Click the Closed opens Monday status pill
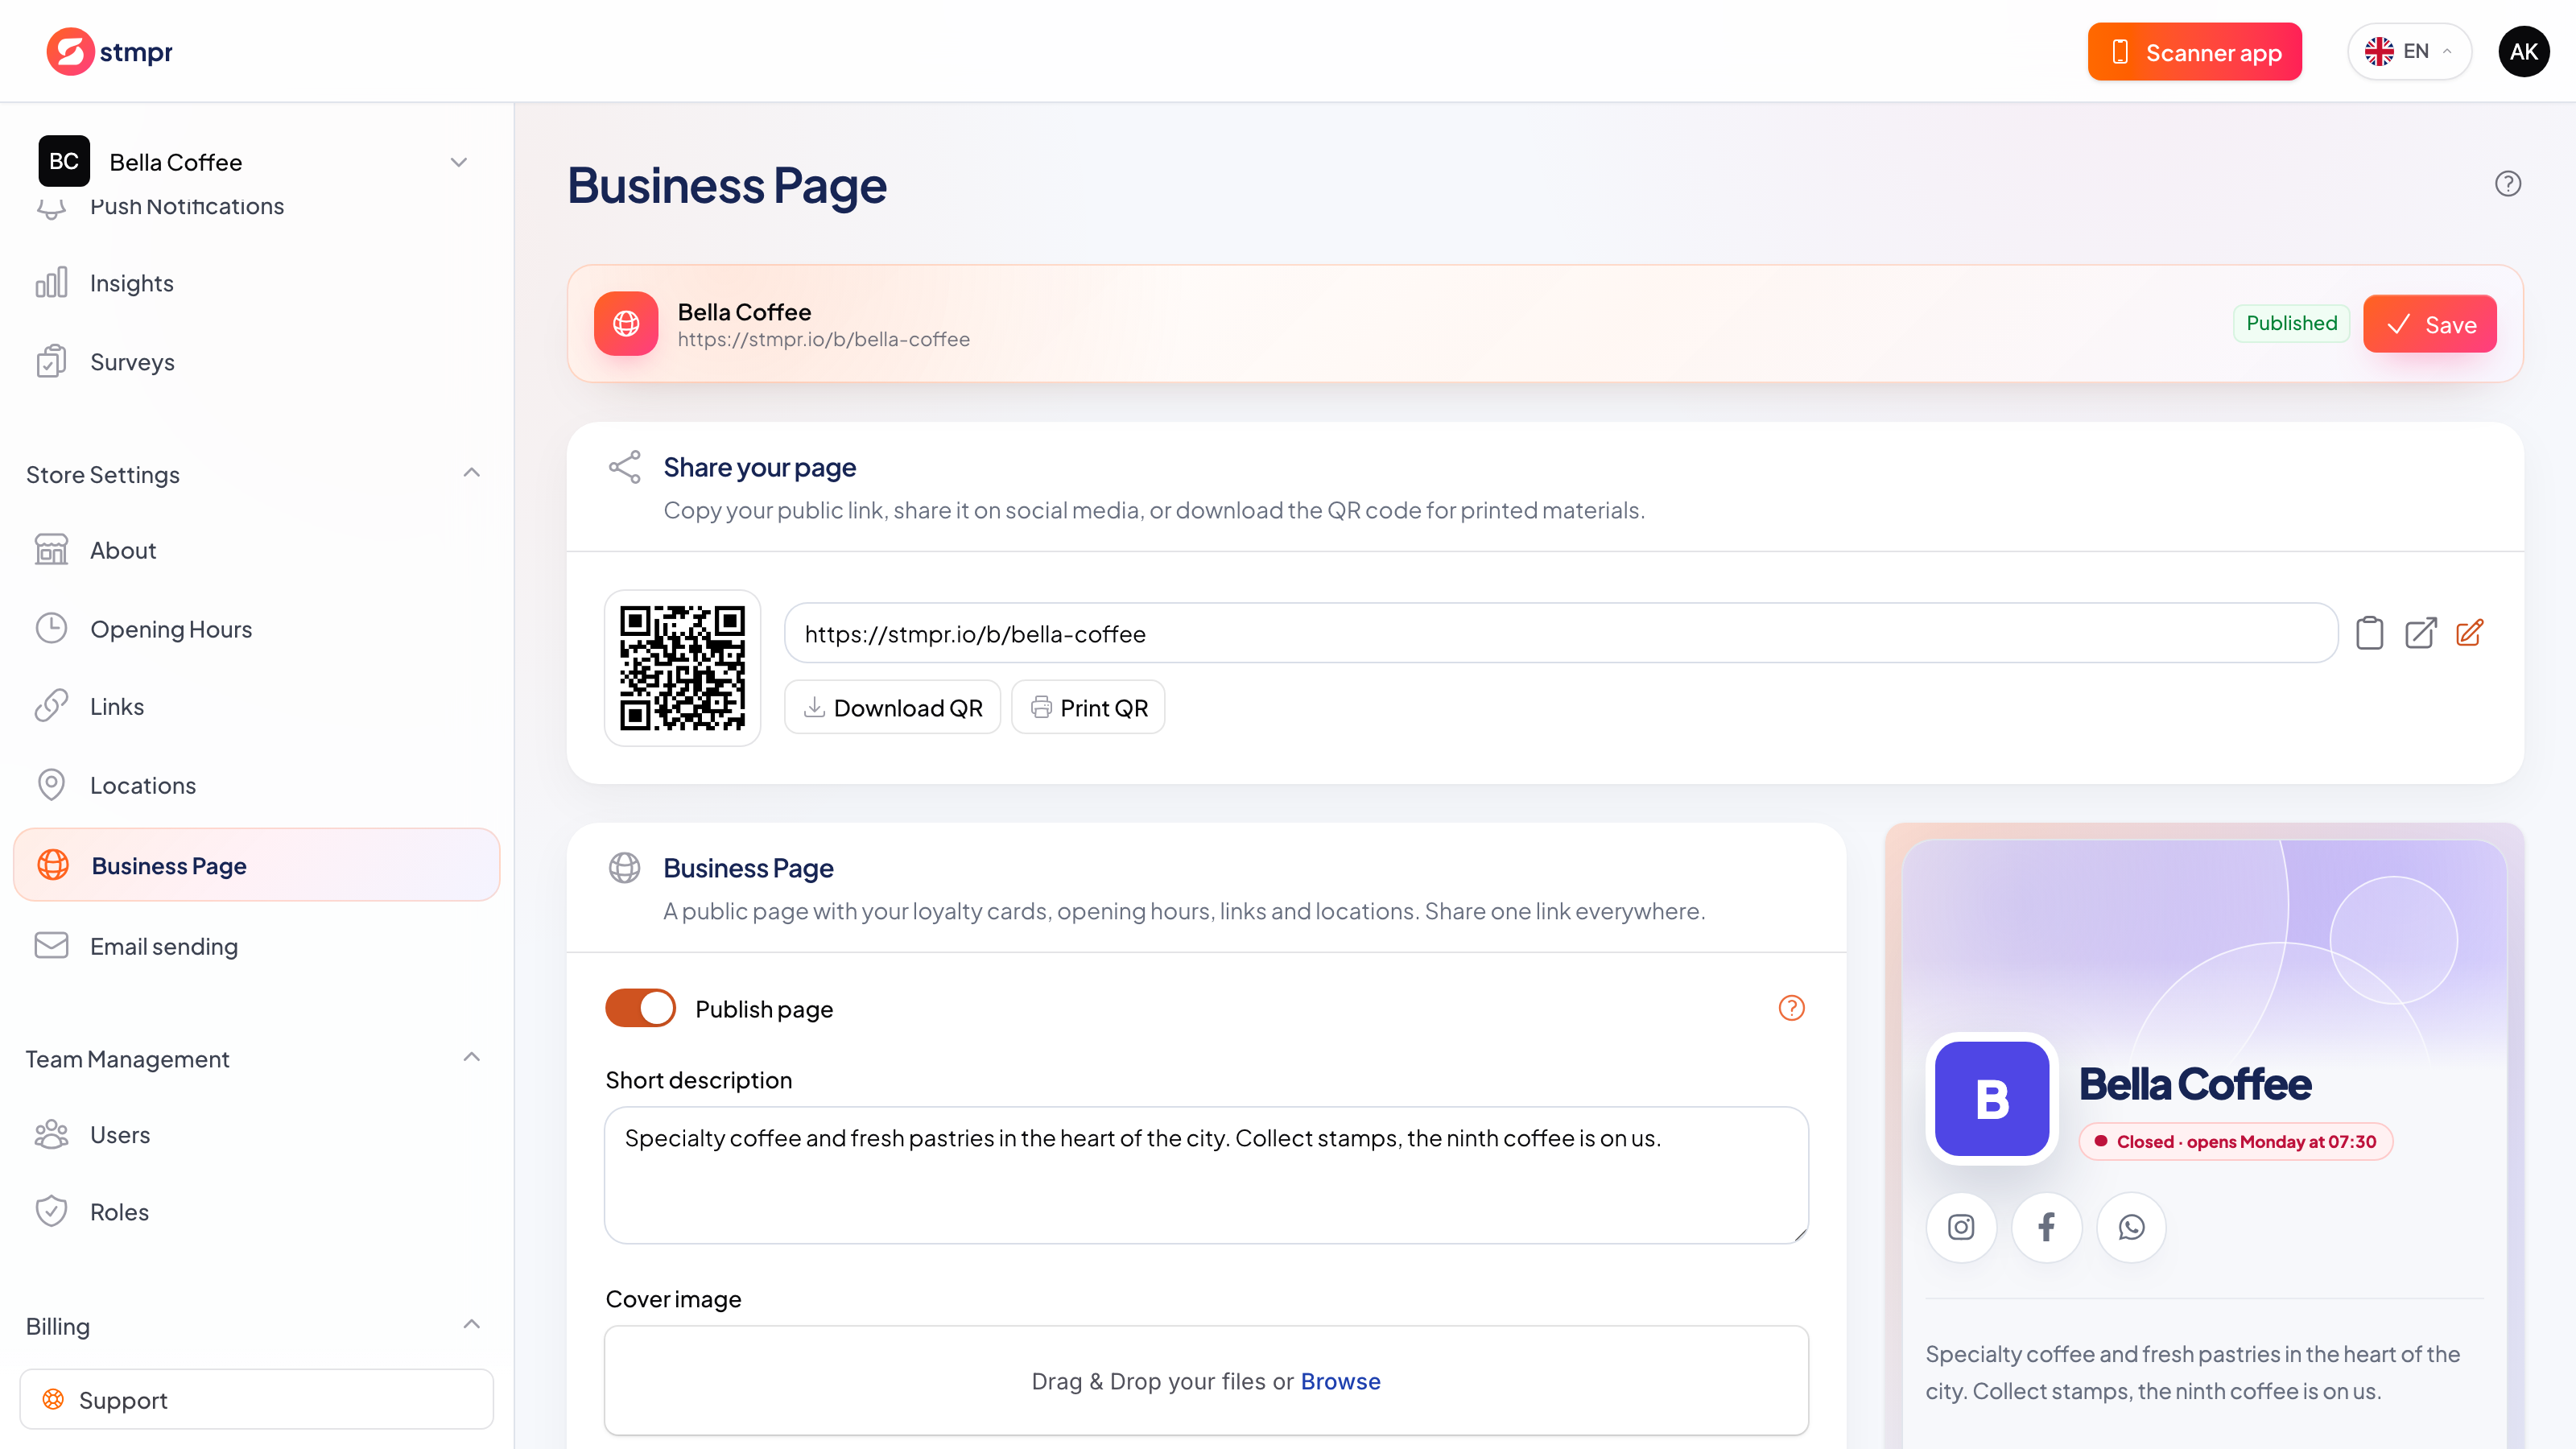The width and height of the screenshot is (2576, 1449). click(2236, 1141)
